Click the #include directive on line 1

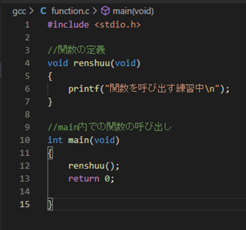68,25
